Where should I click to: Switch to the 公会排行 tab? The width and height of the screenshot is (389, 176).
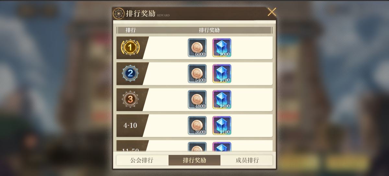142,160
